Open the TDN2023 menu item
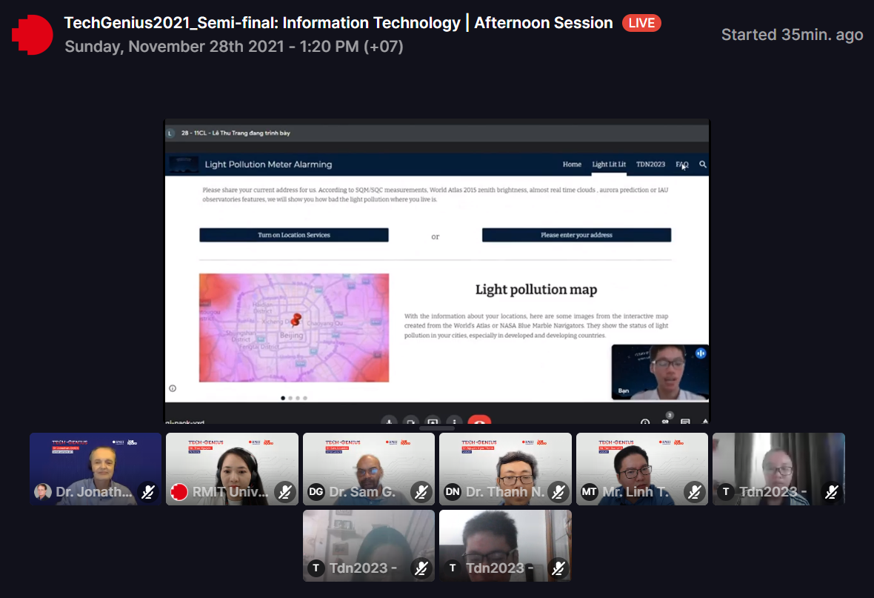Screen dimensions: 874x598 tap(650, 165)
